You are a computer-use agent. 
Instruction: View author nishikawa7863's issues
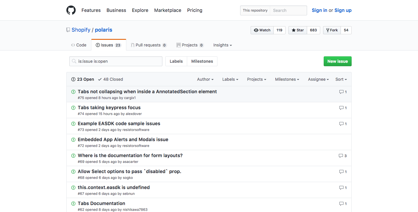point(135,210)
